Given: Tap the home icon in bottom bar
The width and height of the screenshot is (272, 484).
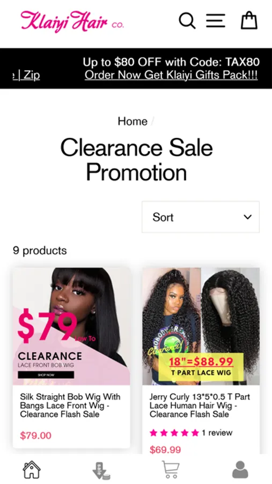Looking at the screenshot, I should coord(32,470).
